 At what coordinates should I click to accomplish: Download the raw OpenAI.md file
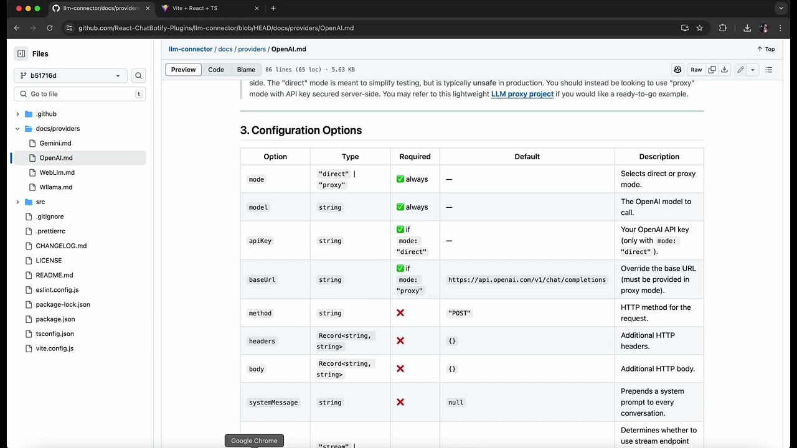pyautogui.click(x=724, y=70)
